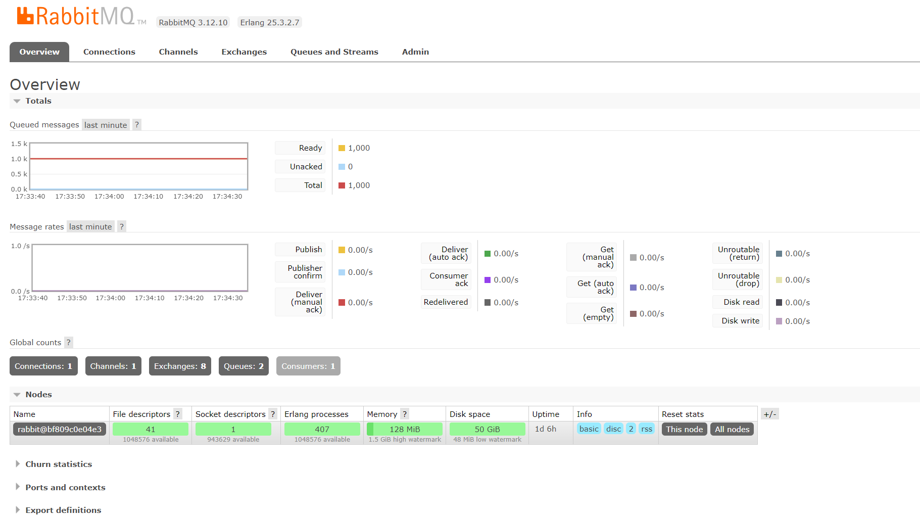Click the red Total color swatch
This screenshot has height=518, width=920.
(342, 185)
